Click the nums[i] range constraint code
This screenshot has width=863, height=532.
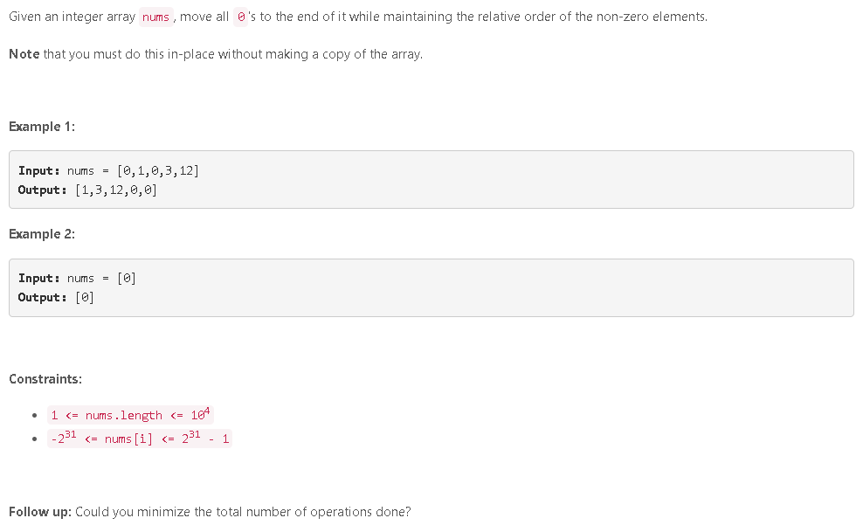click(x=140, y=439)
